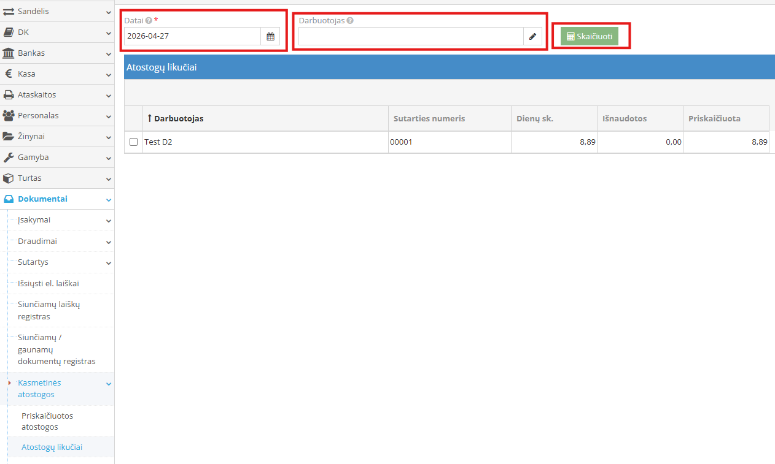Image resolution: width=775 pixels, height=464 pixels.
Task: Click the help icon beside Darbuotojas label
Action: 350,20
